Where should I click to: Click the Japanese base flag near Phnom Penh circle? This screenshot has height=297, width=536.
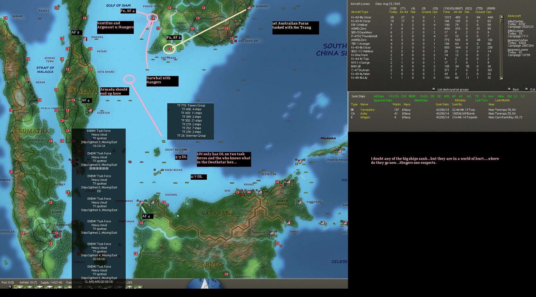point(153,18)
